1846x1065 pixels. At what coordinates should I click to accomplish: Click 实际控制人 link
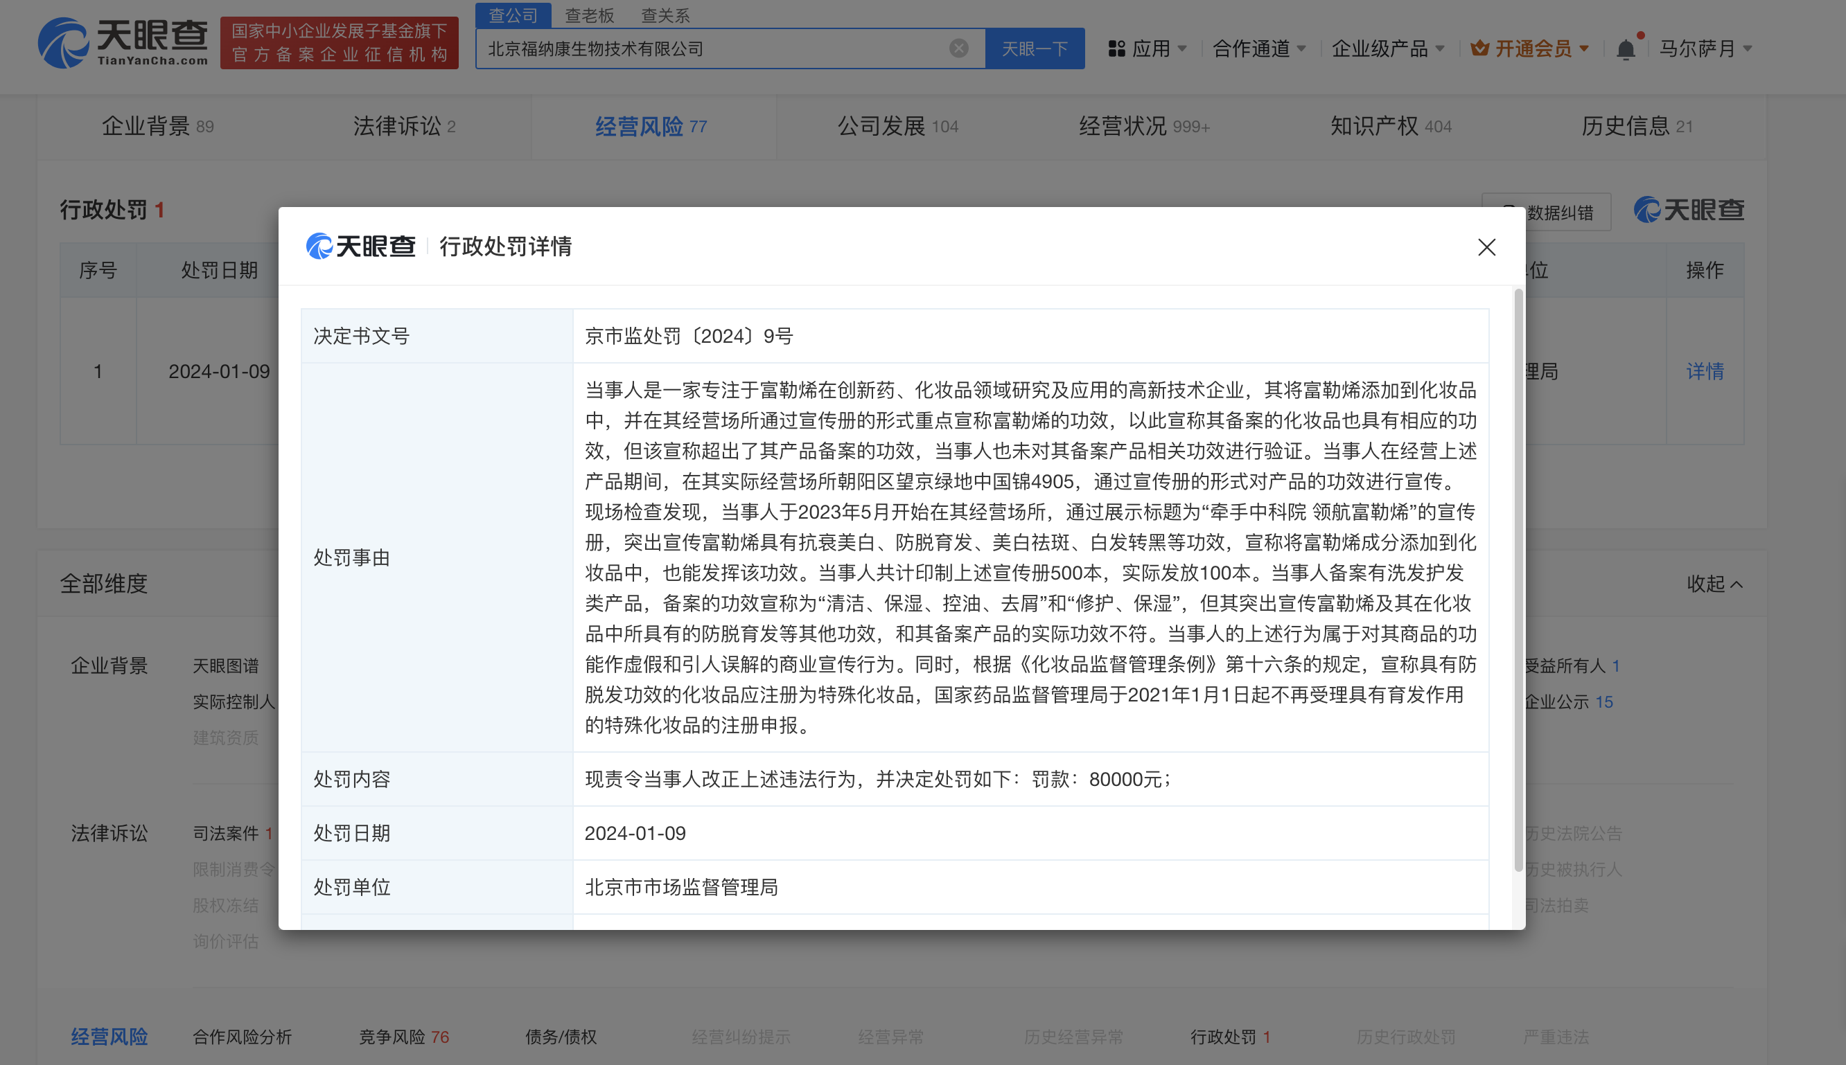pyautogui.click(x=234, y=701)
